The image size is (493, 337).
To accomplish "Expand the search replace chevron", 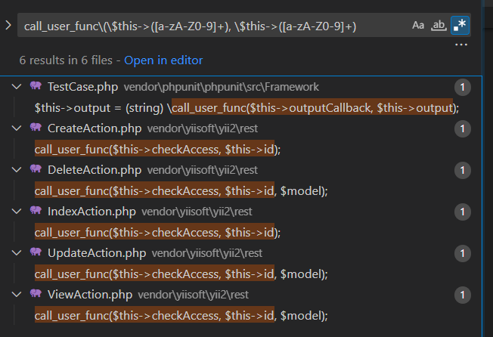I will (8, 26).
